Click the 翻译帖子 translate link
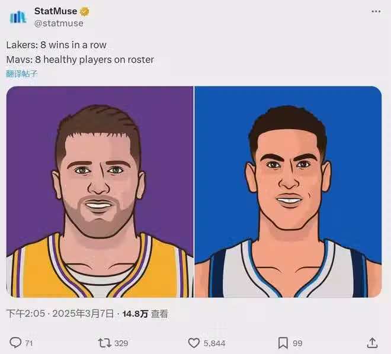Viewport: 391px width, 354px height. [22, 74]
